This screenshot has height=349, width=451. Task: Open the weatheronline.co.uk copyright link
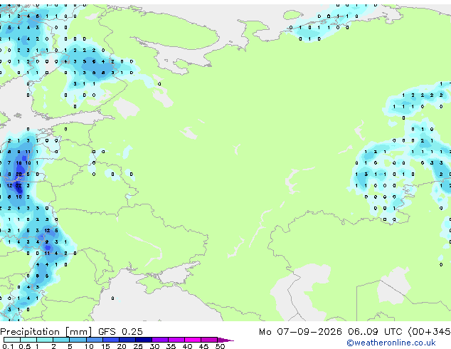(x=391, y=343)
